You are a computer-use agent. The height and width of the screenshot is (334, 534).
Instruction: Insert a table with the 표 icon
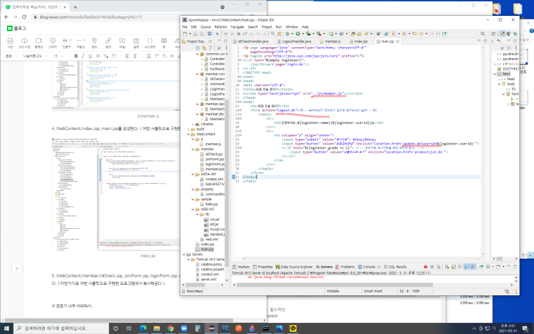coord(164,43)
